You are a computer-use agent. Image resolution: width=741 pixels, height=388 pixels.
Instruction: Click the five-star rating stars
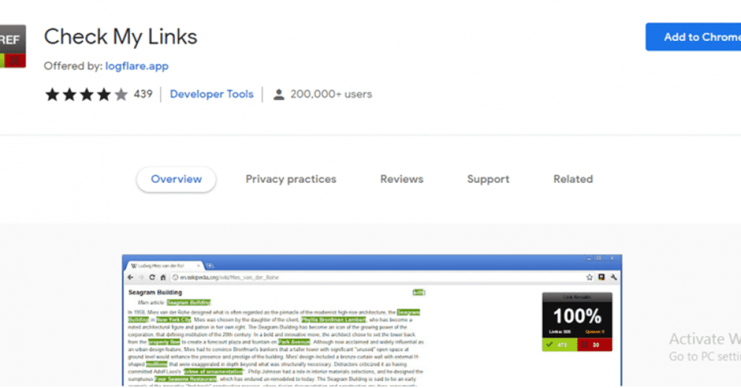point(87,95)
